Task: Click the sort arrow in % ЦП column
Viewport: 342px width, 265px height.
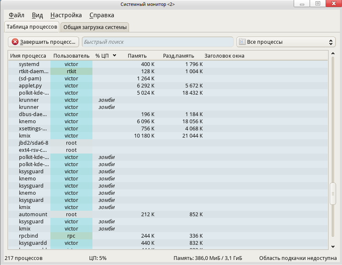Action: pos(114,55)
